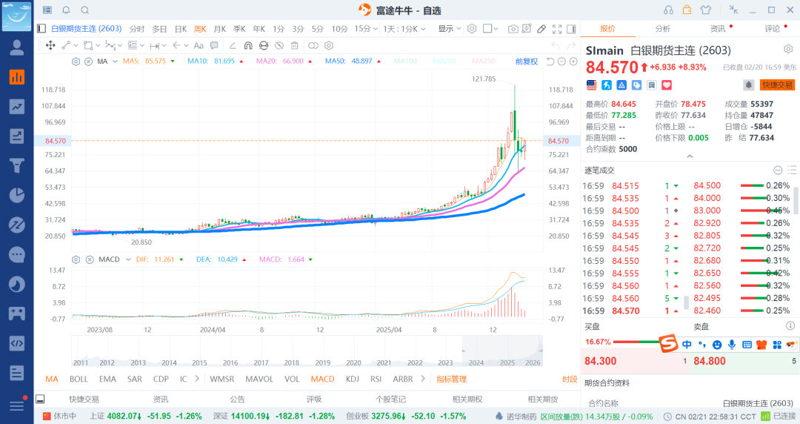Open the user profile icon in sidebar
Image resolution: width=800 pixels, height=424 pixels.
(x=17, y=47)
